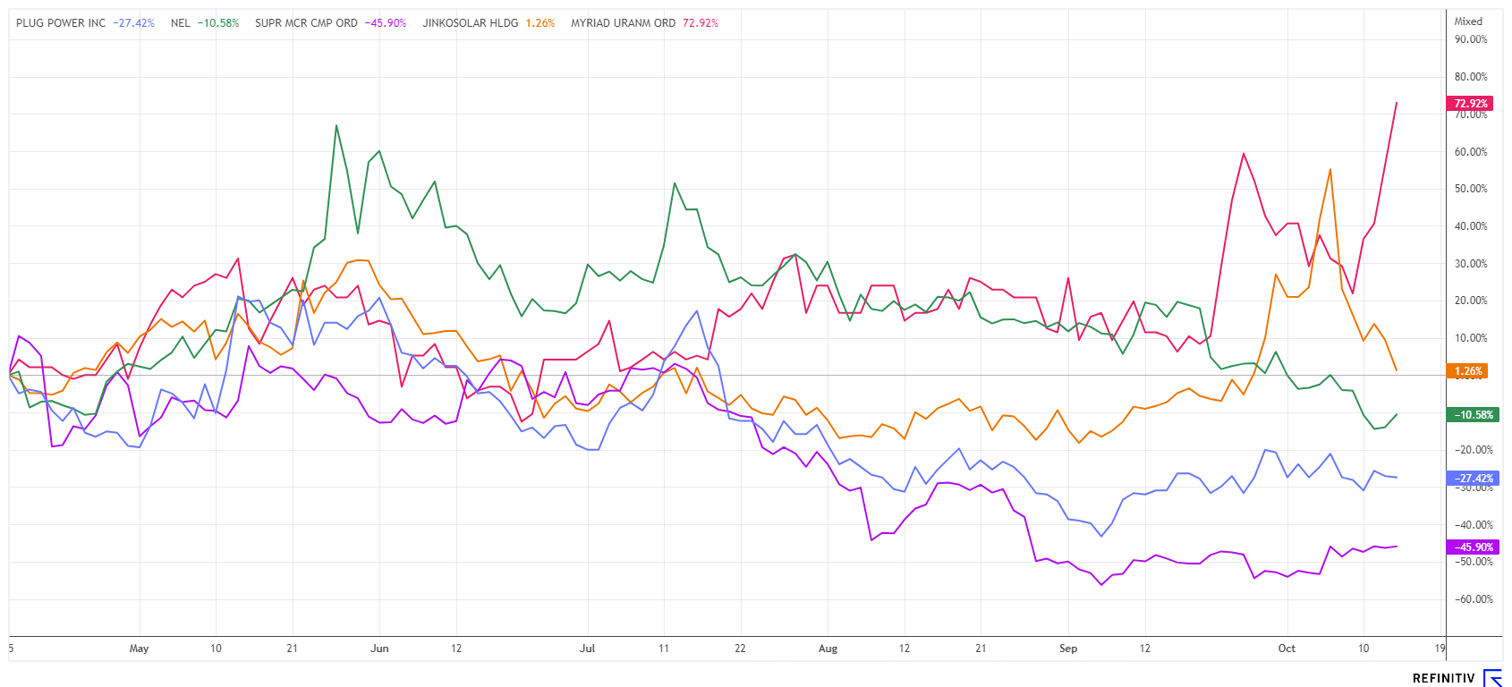Click the red 72.92% axis price tag
This screenshot has width=1512, height=687.
1470,104
